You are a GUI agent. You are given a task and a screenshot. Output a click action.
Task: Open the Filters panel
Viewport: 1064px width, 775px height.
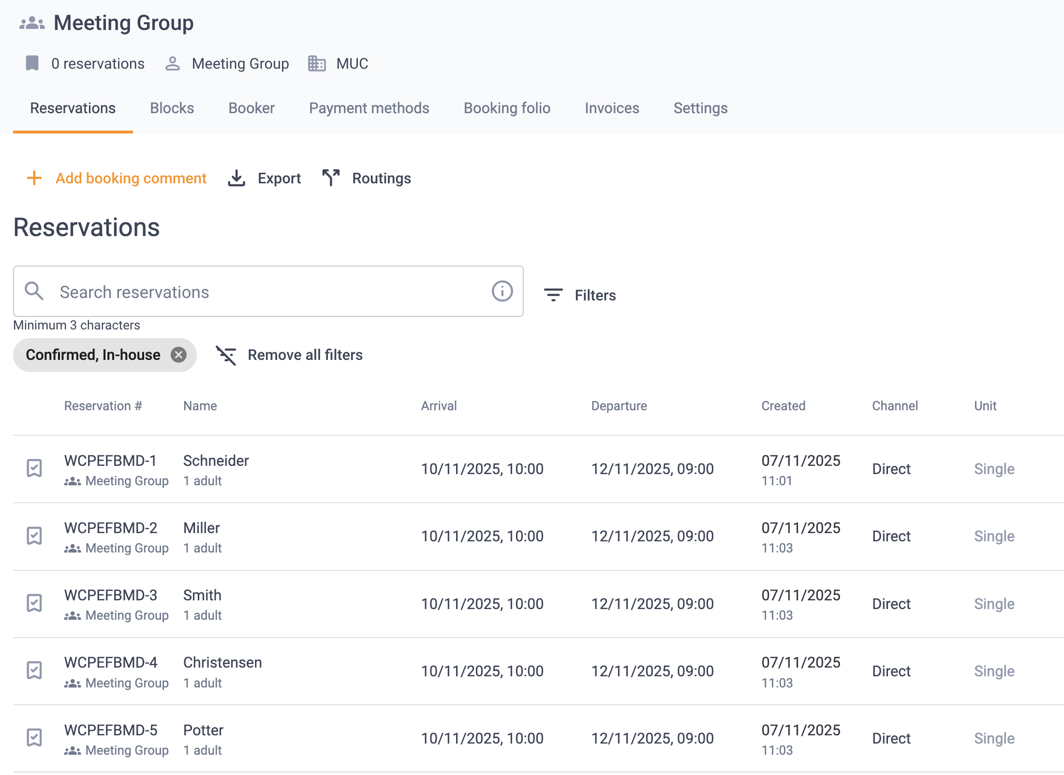click(580, 295)
